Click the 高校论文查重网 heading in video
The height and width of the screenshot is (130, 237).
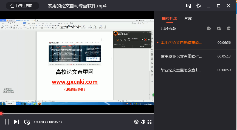point(75,72)
